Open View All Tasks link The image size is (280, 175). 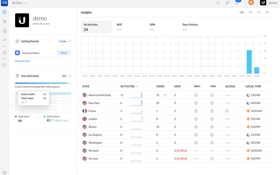(22, 61)
